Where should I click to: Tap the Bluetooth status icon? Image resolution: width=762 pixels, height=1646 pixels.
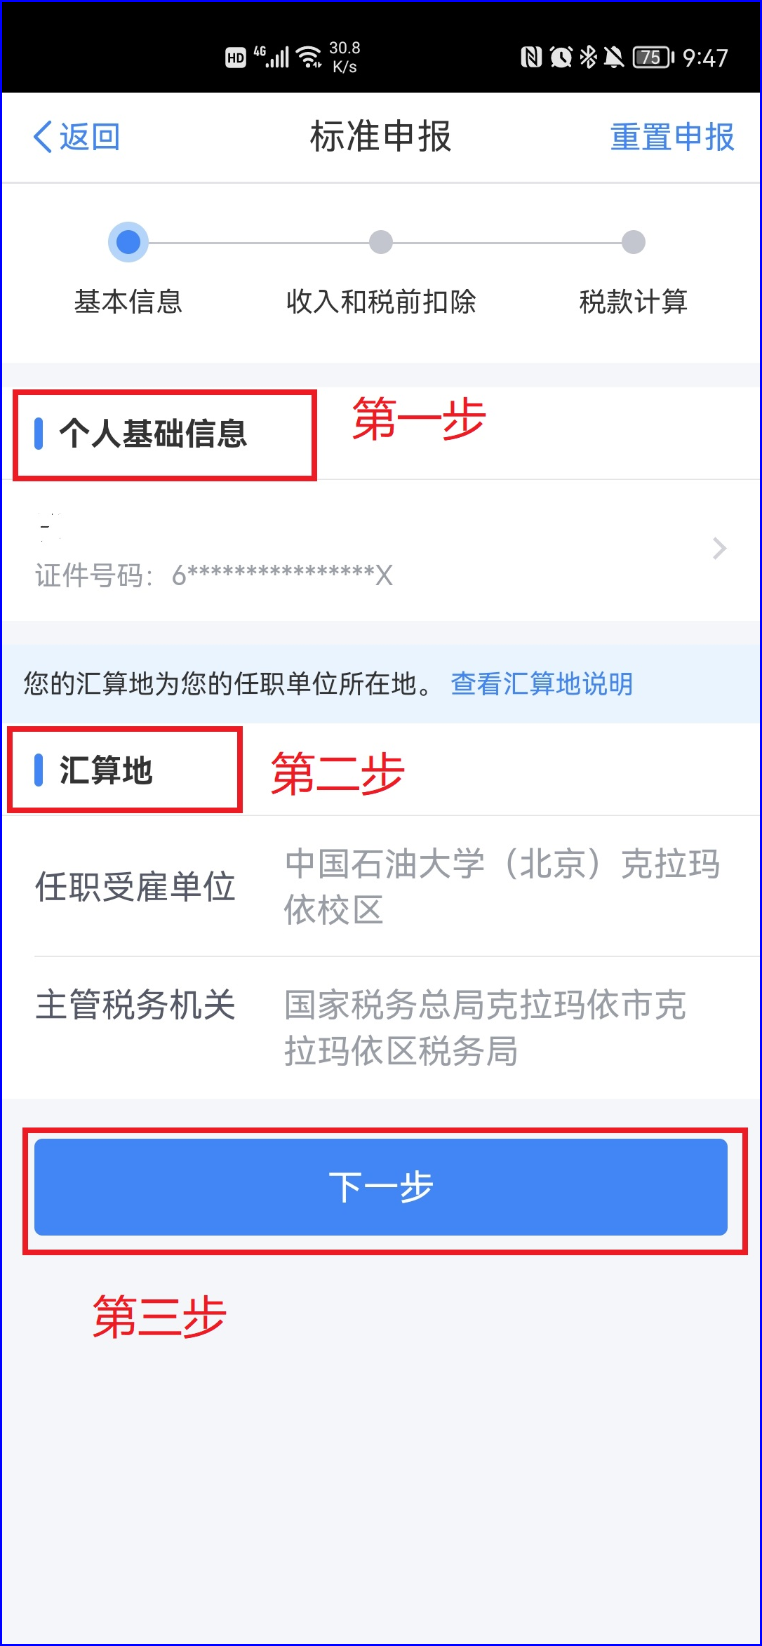588,57
